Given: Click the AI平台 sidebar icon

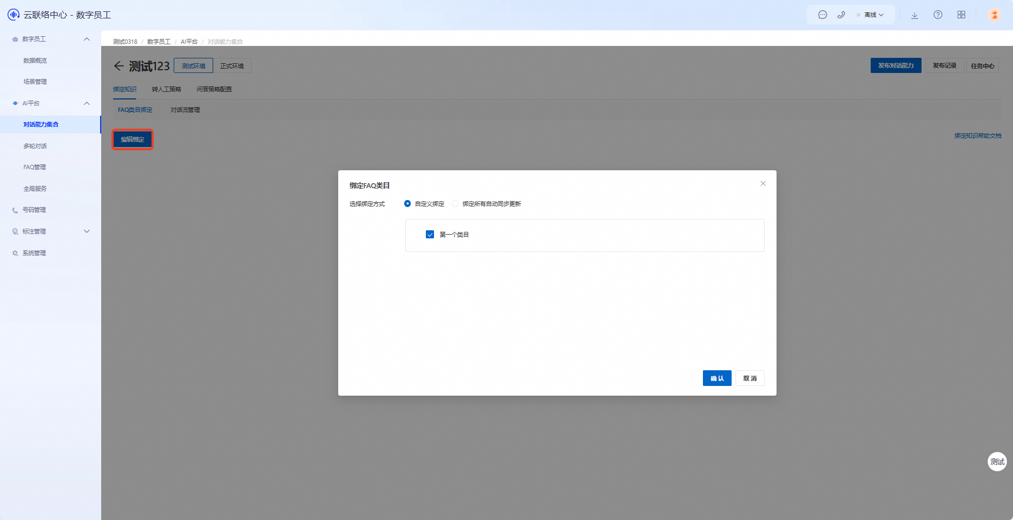Looking at the screenshot, I should 15,103.
